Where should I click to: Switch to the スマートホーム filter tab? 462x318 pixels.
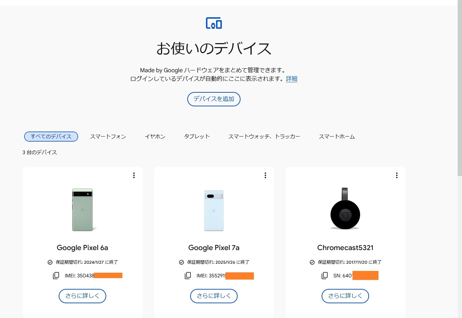[337, 137]
